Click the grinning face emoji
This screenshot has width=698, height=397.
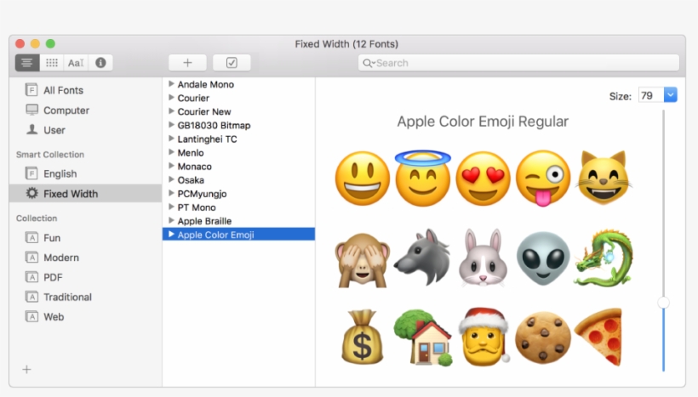click(363, 179)
